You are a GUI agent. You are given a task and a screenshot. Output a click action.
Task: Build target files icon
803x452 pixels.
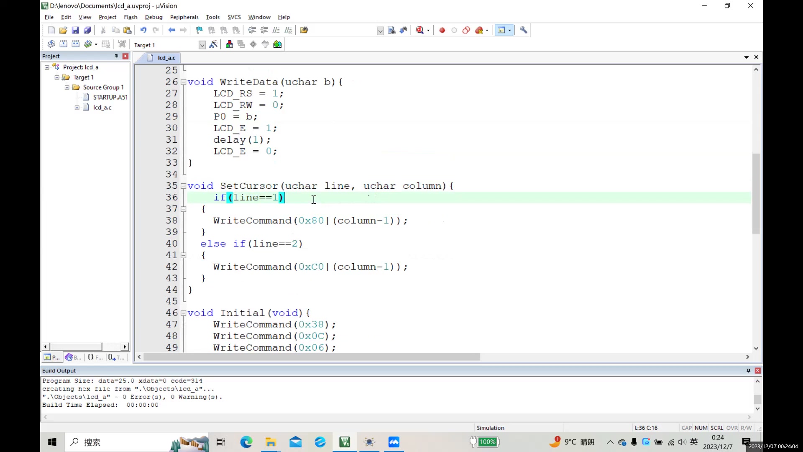point(63,44)
